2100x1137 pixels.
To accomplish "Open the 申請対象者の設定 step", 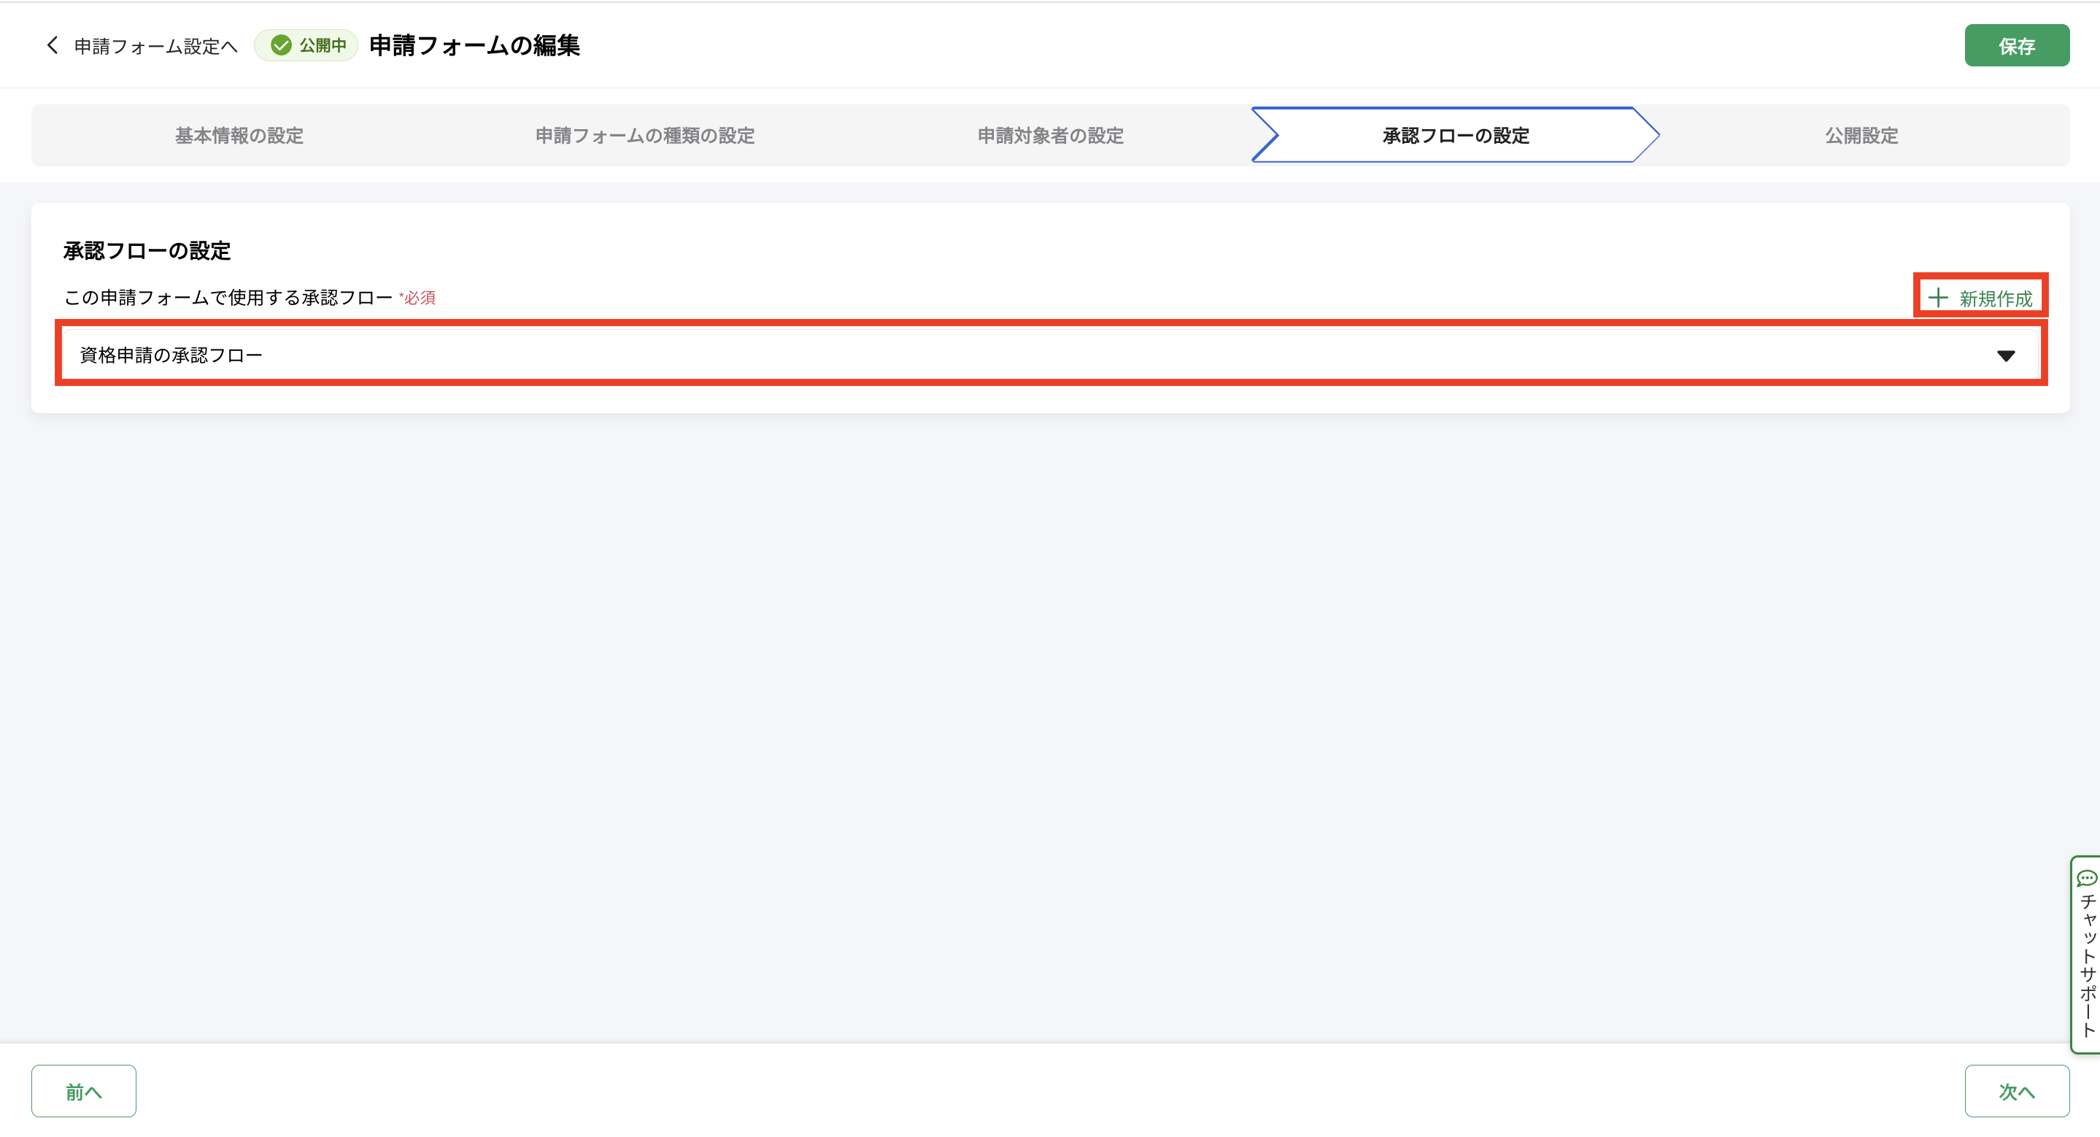I will tap(1050, 136).
